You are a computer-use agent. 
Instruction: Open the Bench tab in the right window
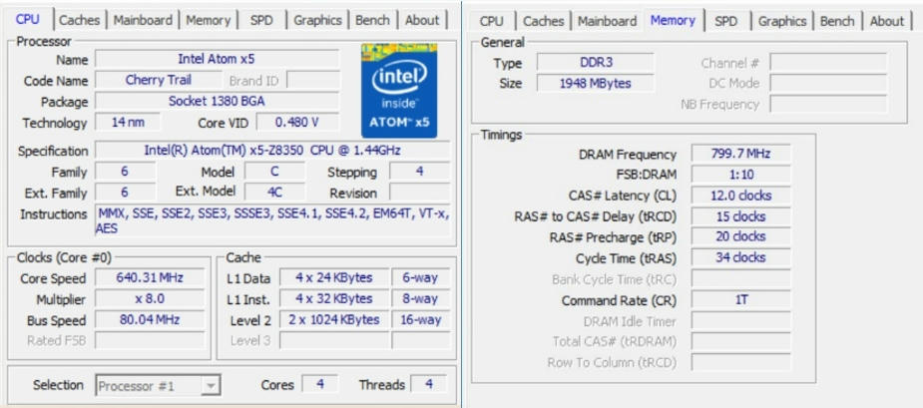point(837,21)
